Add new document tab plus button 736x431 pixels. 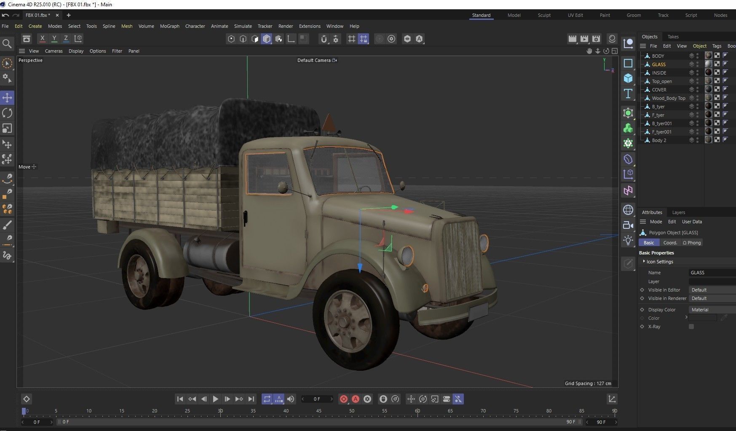coord(68,15)
